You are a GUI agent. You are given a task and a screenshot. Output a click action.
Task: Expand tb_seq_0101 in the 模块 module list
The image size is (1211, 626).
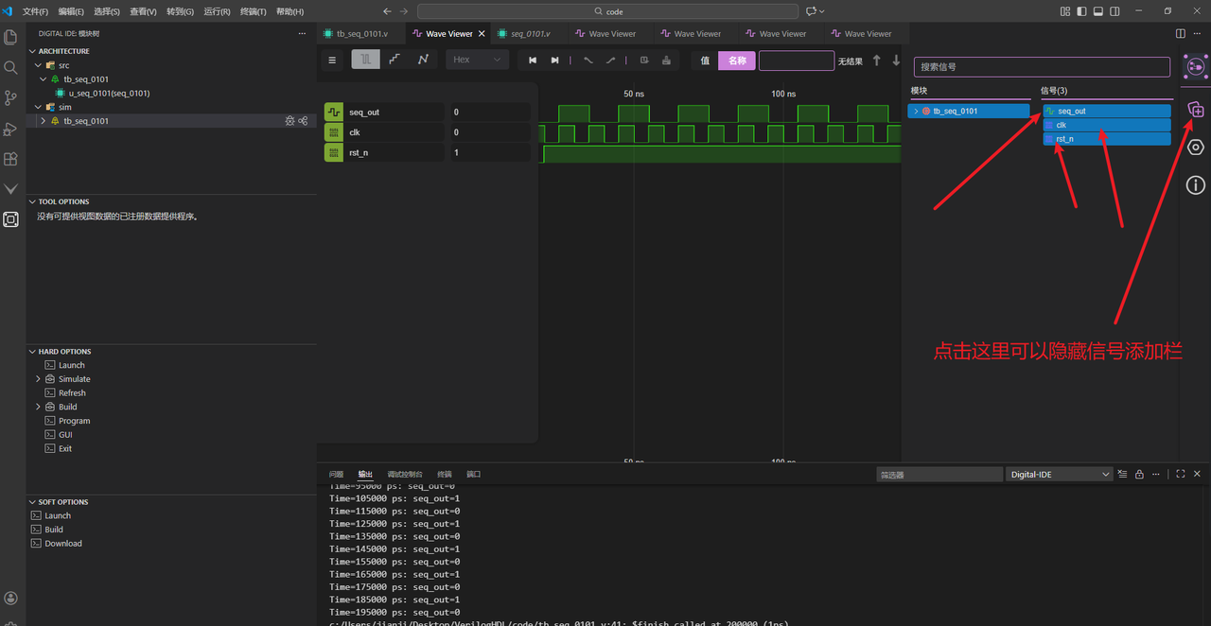click(x=916, y=112)
